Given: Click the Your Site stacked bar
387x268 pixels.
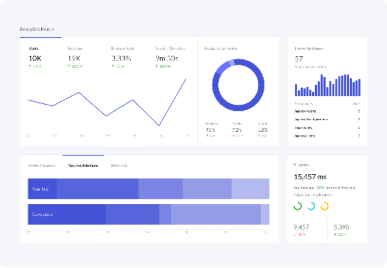Looking at the screenshot, I should tap(148, 189).
